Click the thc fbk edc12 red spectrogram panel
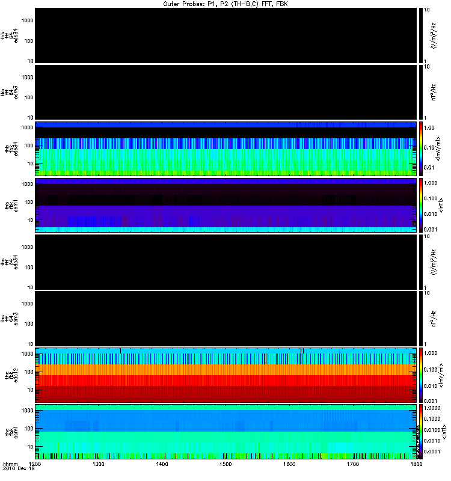Screen dimensions: 451x481 tap(226, 375)
